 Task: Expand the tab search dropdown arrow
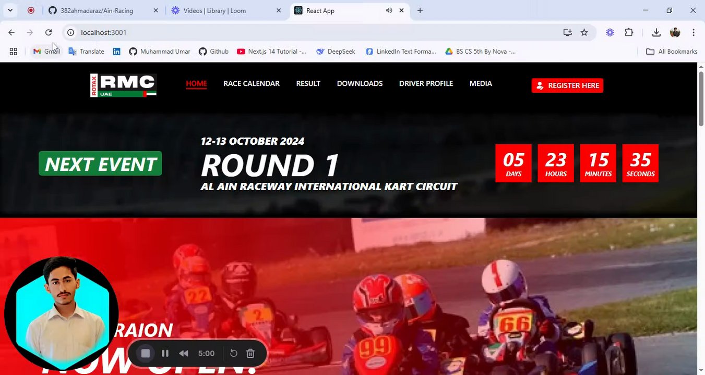tap(10, 10)
